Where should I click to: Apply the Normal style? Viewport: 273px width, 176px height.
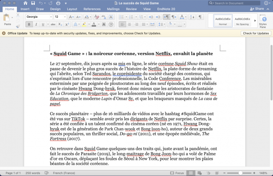click(223, 21)
